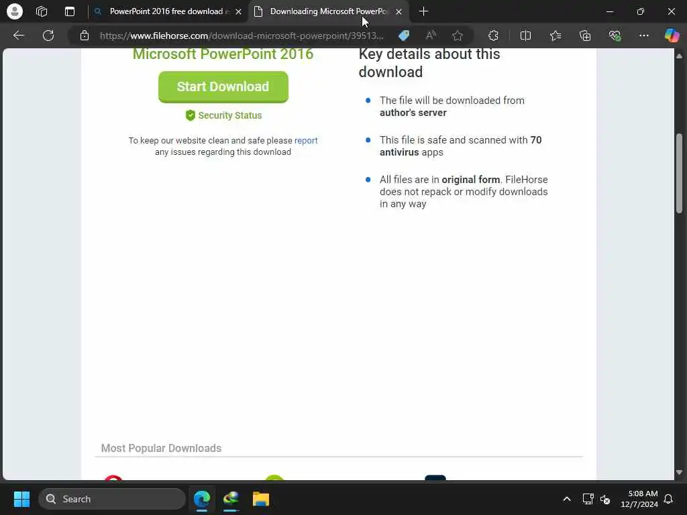This screenshot has width=687, height=515.
Task: Show hidden system tray icons chevron
Action: (566, 499)
